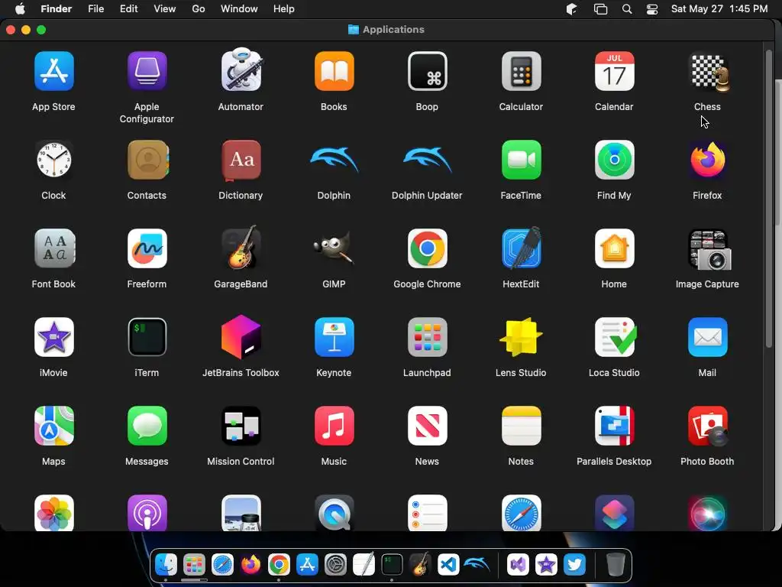Select the Mission Control icon

(x=241, y=426)
